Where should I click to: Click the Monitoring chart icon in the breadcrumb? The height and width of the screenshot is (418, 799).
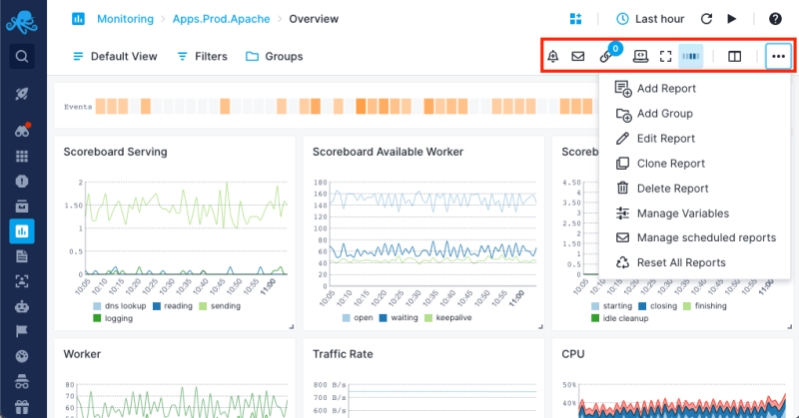(78, 19)
